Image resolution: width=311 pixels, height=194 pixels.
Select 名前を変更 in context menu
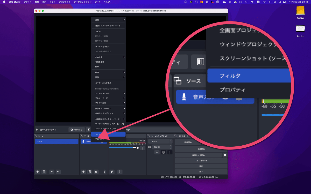tap(108, 62)
